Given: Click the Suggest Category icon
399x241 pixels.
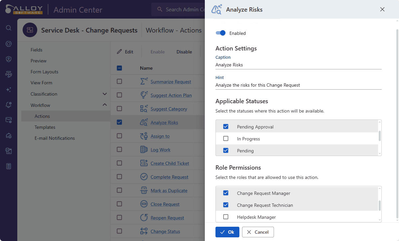Looking at the screenshot, I should click(144, 109).
